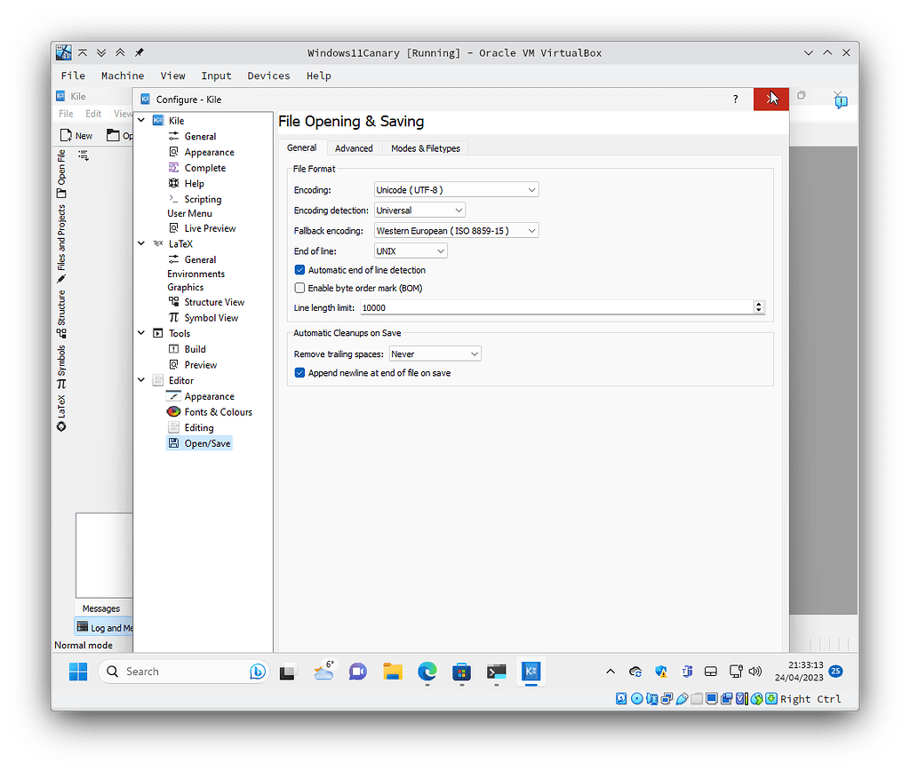The image size is (910, 771).
Task: Collapse the Editor tree branch
Action: (x=140, y=380)
